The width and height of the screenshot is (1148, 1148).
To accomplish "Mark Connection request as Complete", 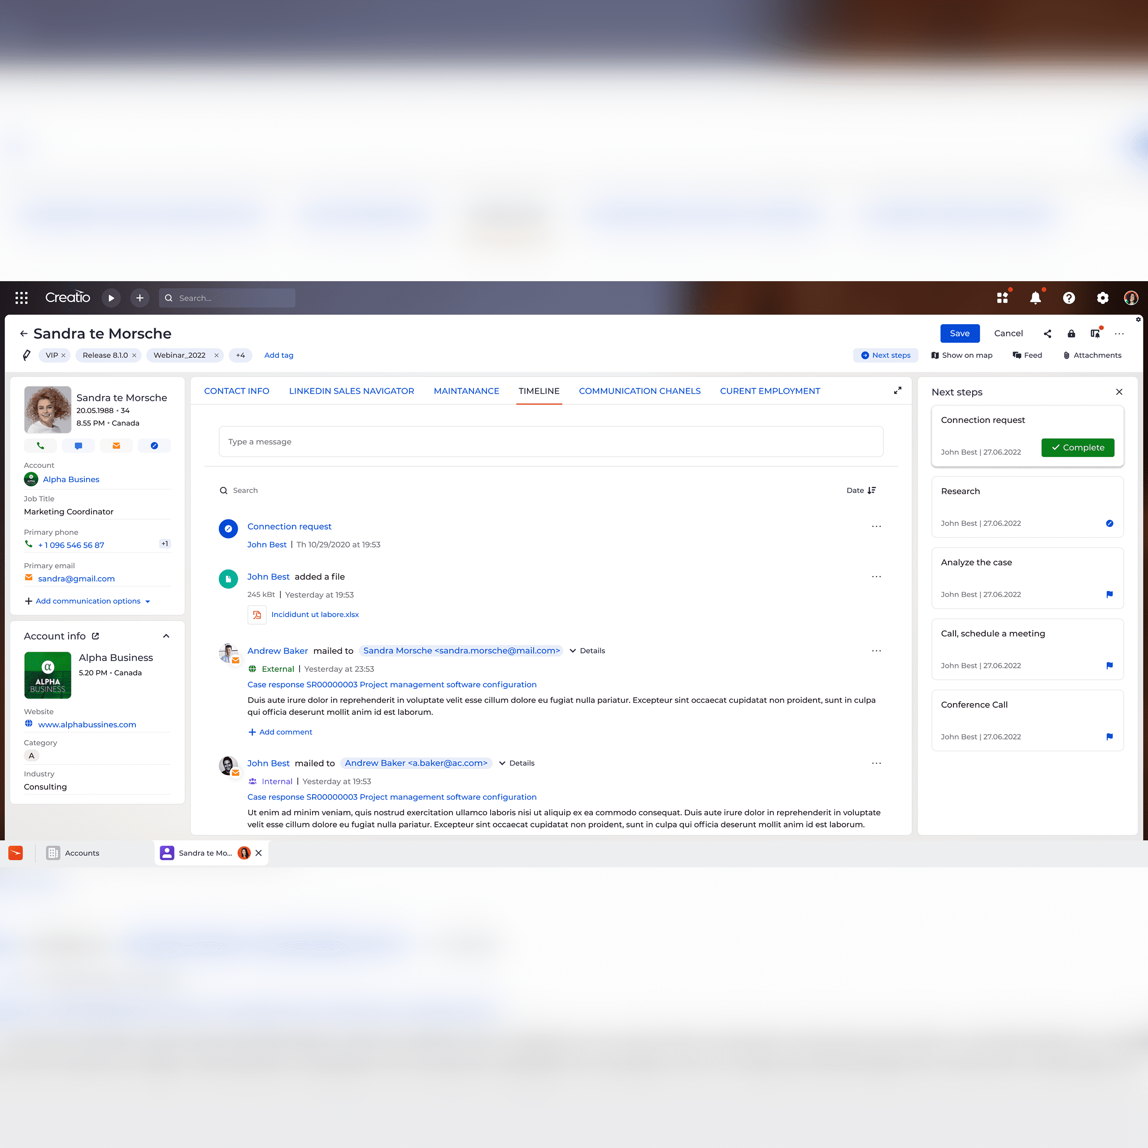I will (1077, 448).
